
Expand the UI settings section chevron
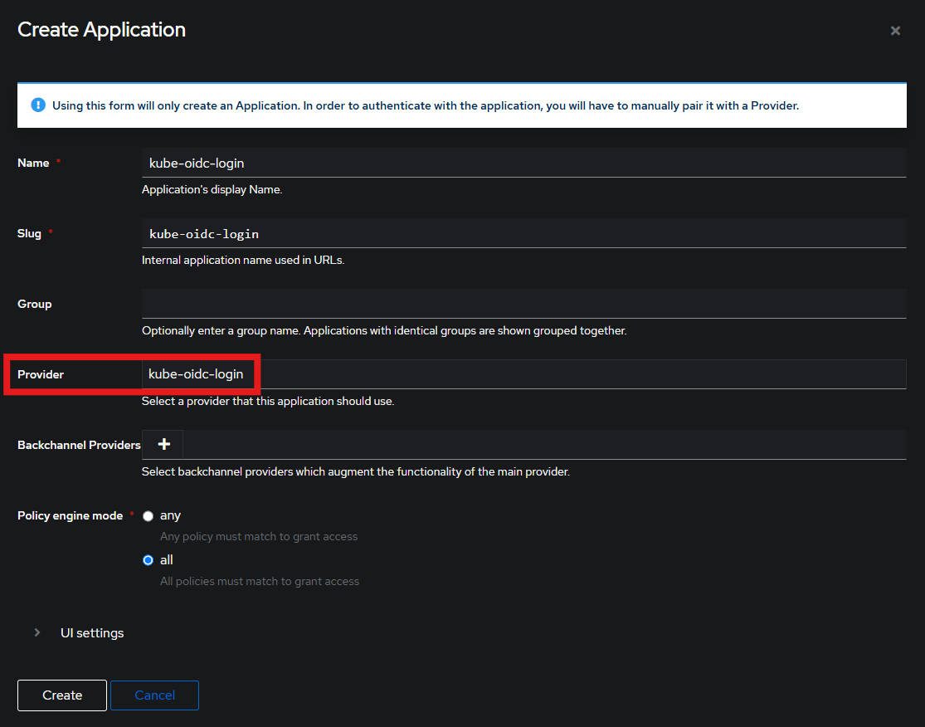(37, 632)
